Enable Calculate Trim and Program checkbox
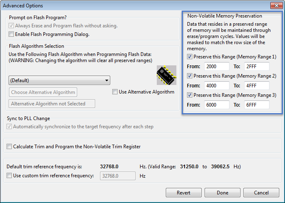Image resolution: width=285 pixels, height=203 pixels. tap(9, 146)
